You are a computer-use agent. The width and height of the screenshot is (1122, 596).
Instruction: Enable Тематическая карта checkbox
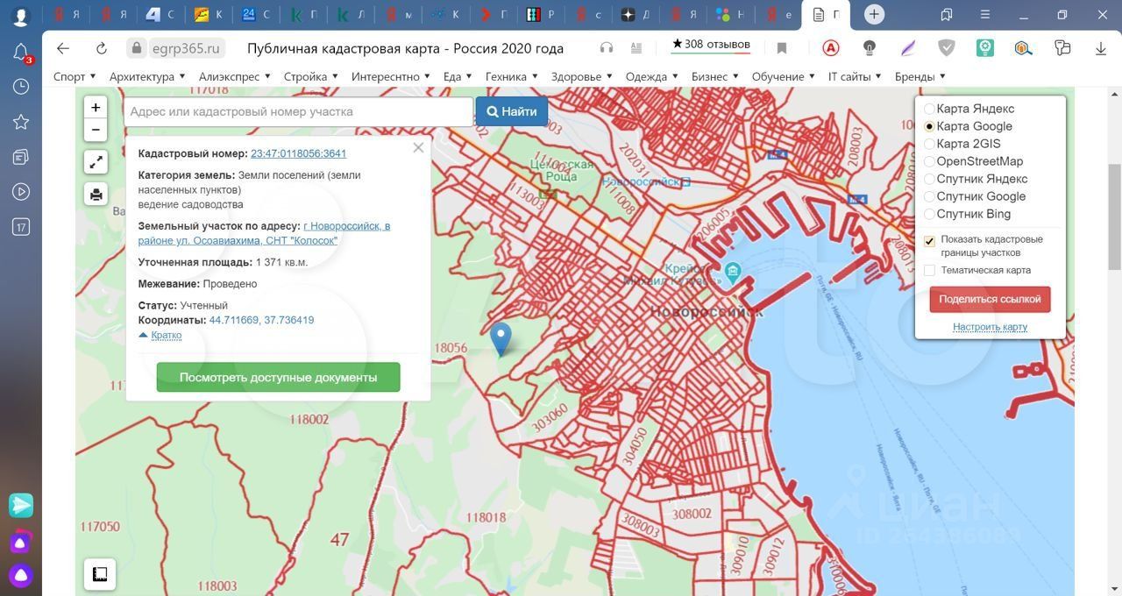click(x=930, y=270)
